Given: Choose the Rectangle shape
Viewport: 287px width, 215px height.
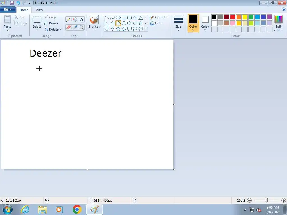Looking at the screenshot, I should pyautogui.click(x=124, y=18).
